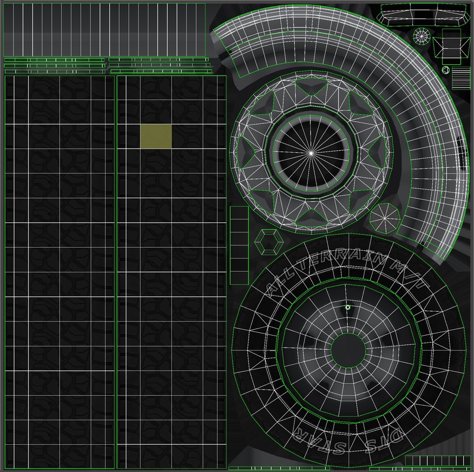Select the small radial spoked circle island
474x472 pixels.
coord(421,36)
